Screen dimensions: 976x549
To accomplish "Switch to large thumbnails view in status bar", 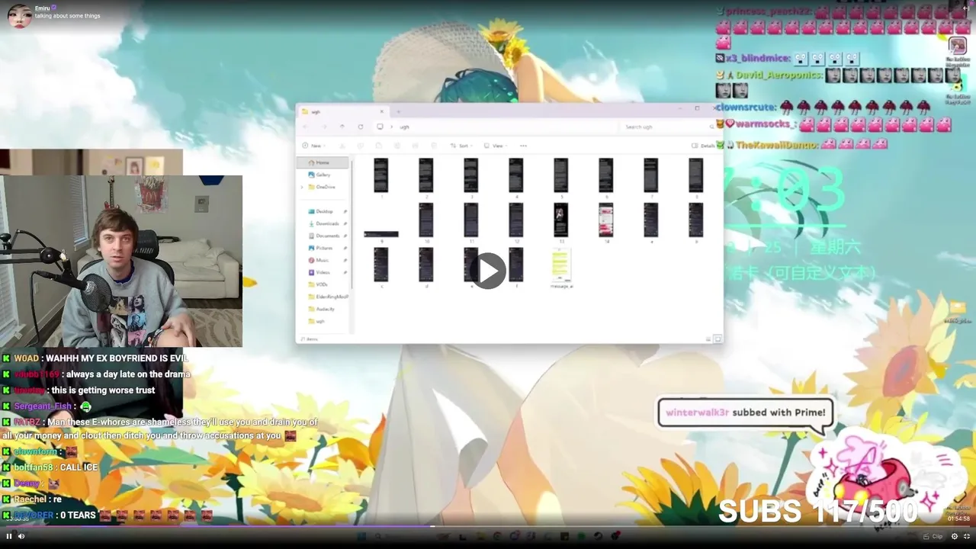I will coord(718,339).
